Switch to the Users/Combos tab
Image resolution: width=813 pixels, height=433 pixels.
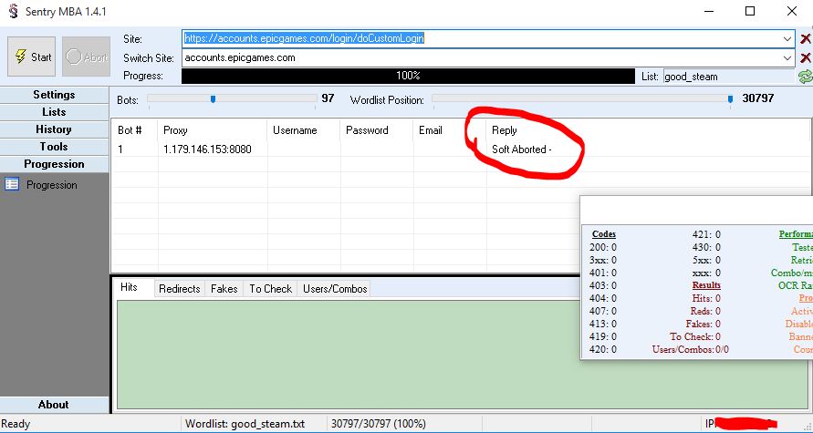(x=335, y=289)
